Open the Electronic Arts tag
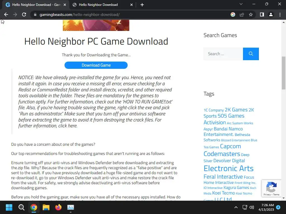Image resolution: width=286 pixels, height=214 pixels. [228, 169]
